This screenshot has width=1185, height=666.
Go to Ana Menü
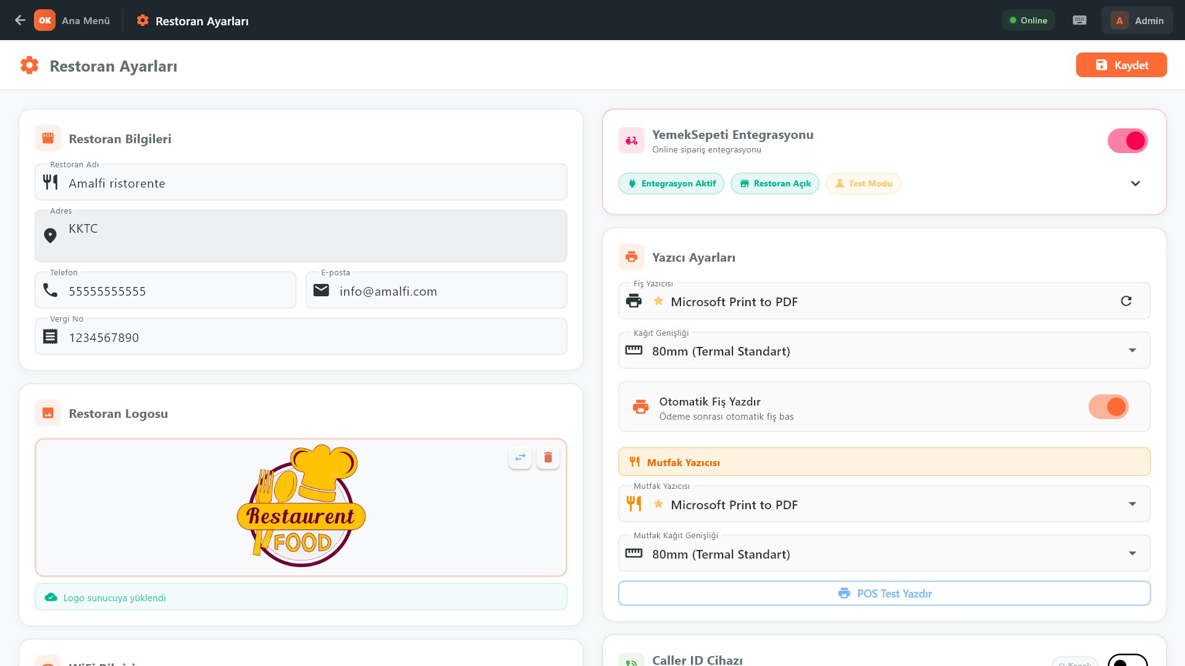[x=86, y=20]
